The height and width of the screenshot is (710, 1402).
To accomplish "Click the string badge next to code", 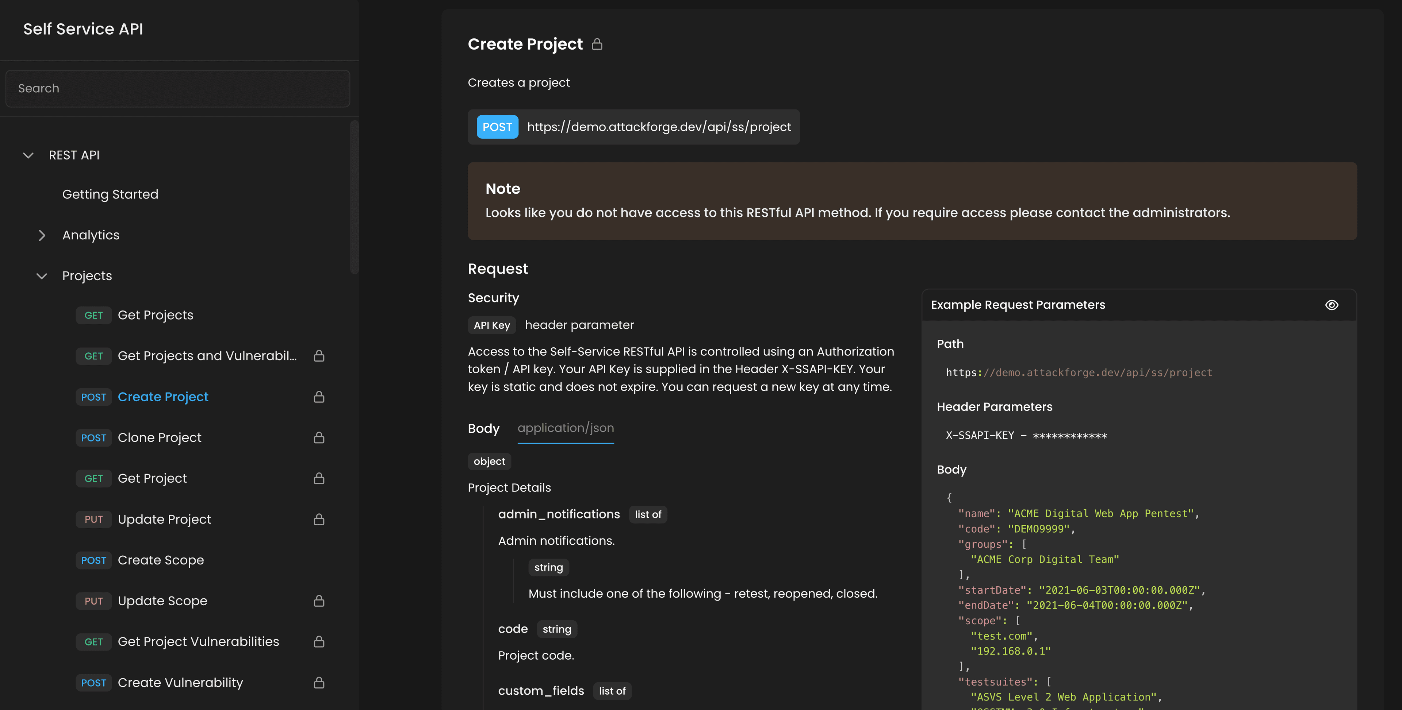I will pyautogui.click(x=557, y=629).
